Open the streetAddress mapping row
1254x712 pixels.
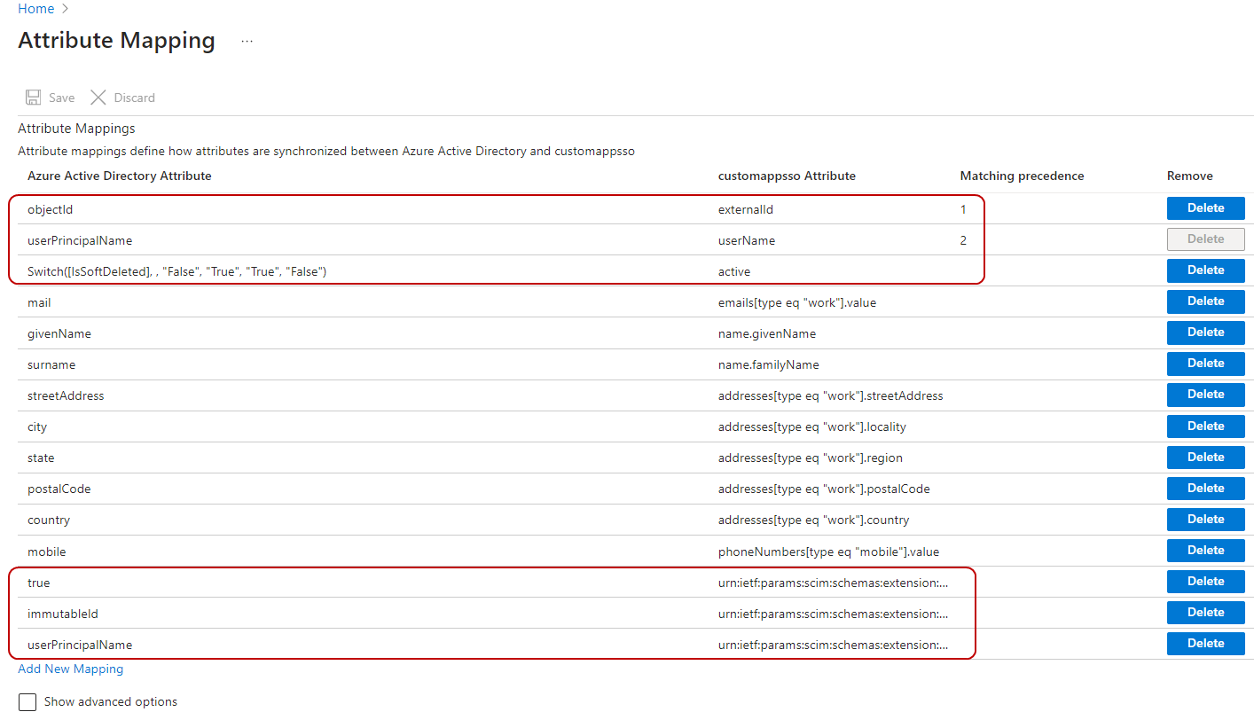(585, 395)
